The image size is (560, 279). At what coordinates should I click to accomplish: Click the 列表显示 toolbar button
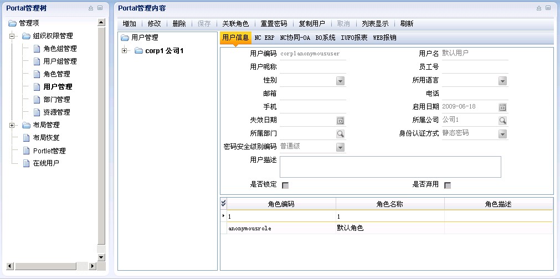(x=375, y=24)
